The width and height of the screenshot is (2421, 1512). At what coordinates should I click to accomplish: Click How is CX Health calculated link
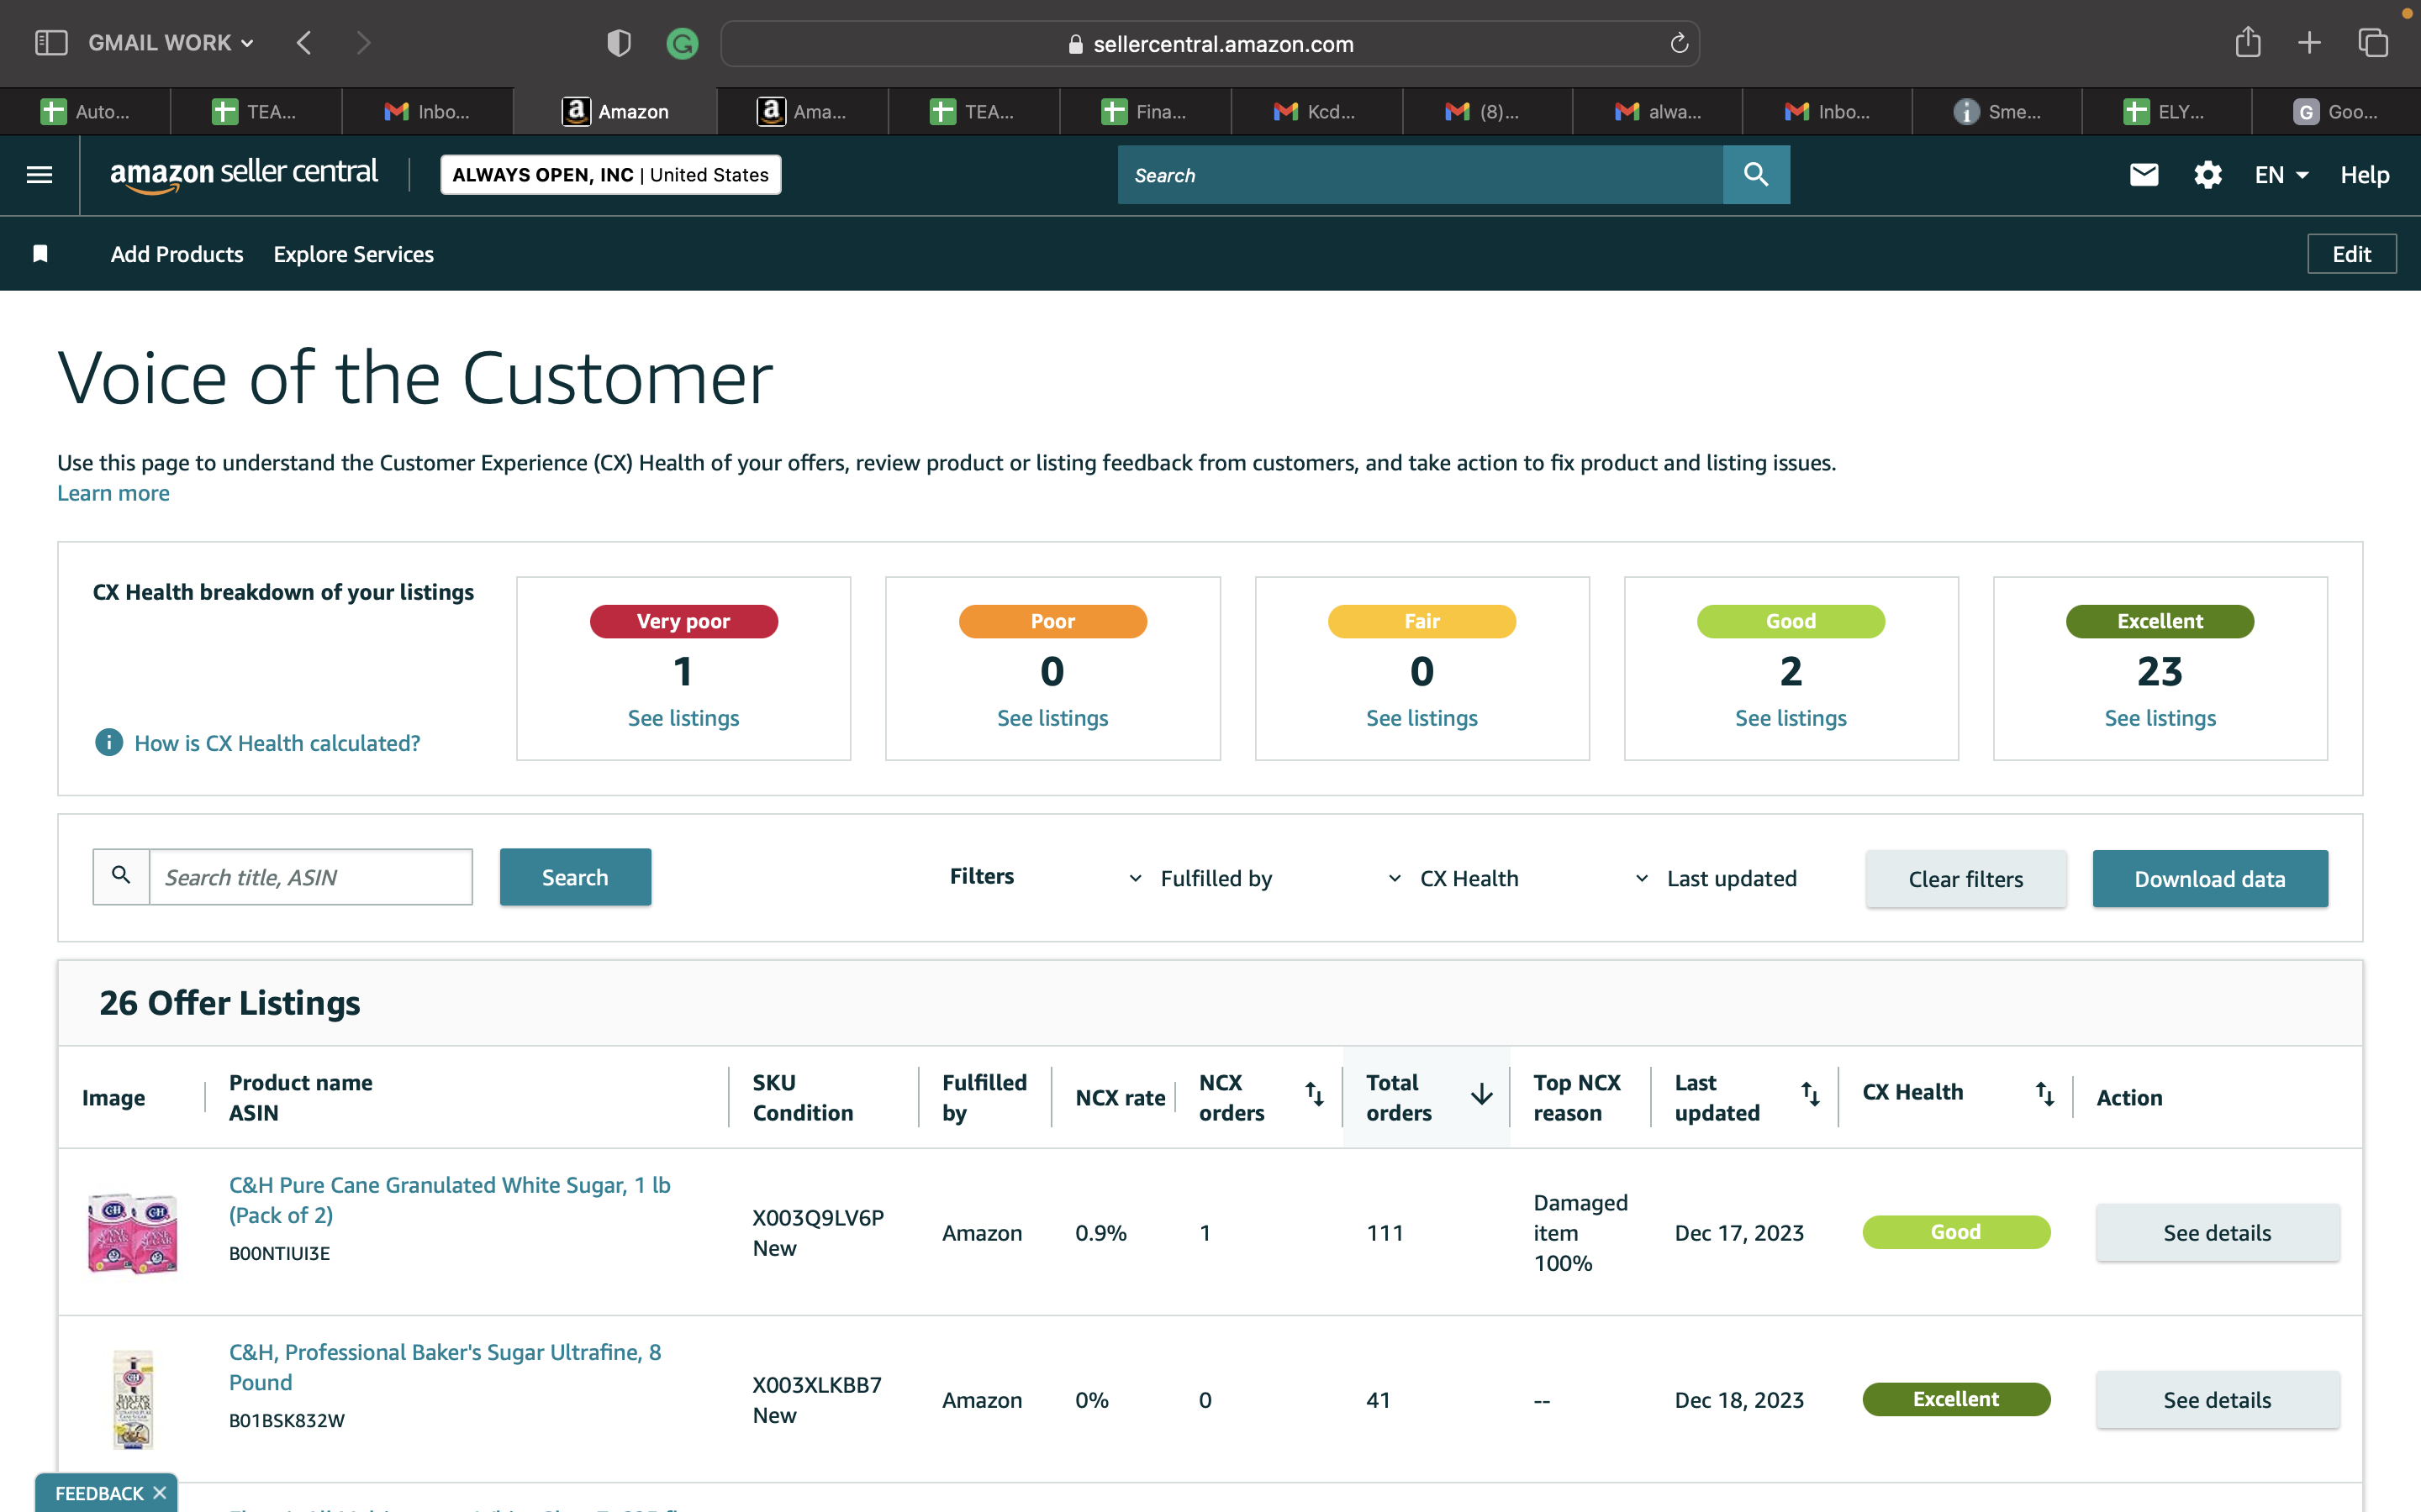(277, 743)
